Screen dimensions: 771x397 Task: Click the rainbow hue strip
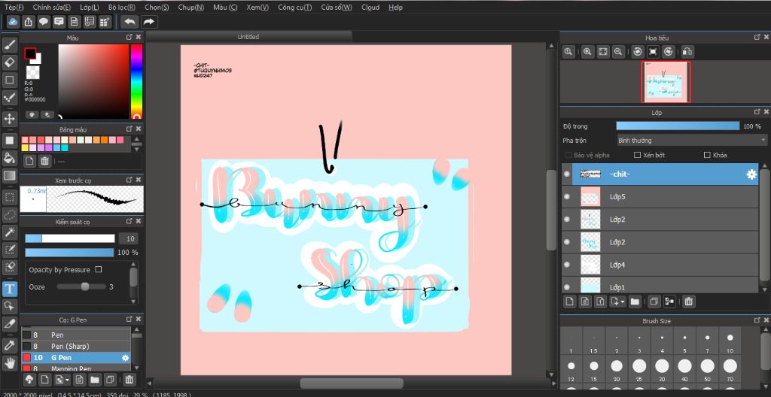tap(136, 81)
